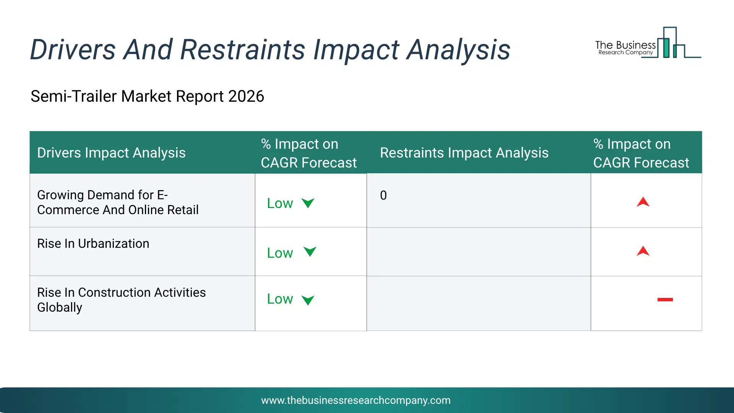This screenshot has height=413, width=734.
Task: Click red up arrow in first restraint row
Action: (643, 202)
